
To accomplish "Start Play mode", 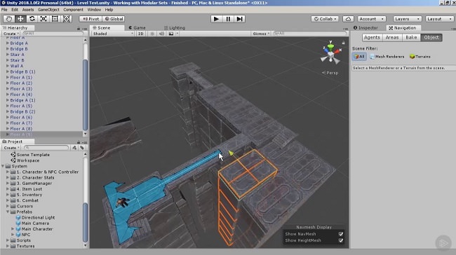I will [x=216, y=19].
